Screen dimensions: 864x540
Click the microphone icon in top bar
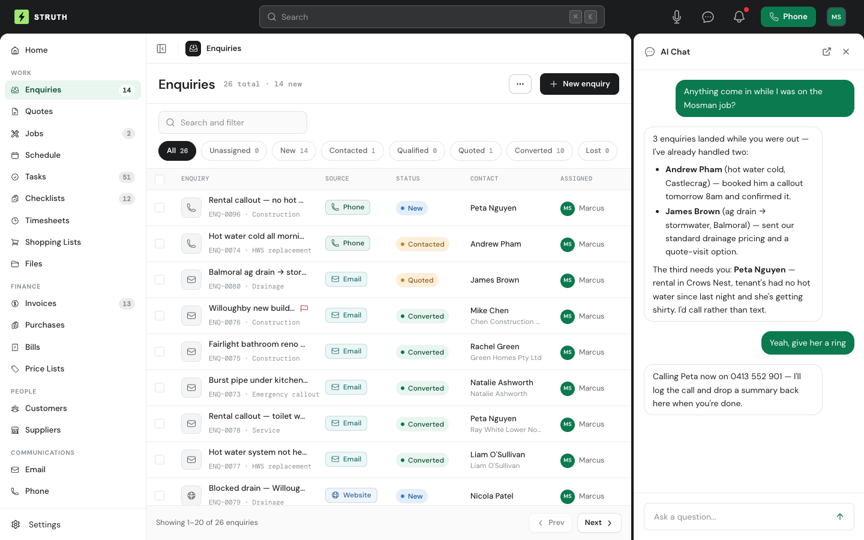pyautogui.click(x=677, y=17)
